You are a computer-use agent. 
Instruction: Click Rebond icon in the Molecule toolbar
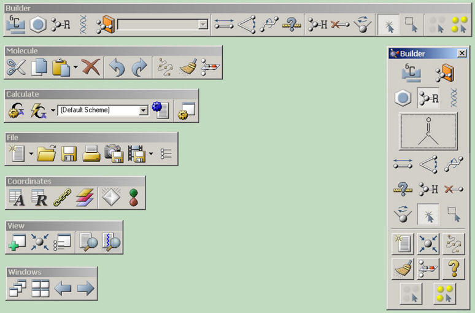point(165,67)
